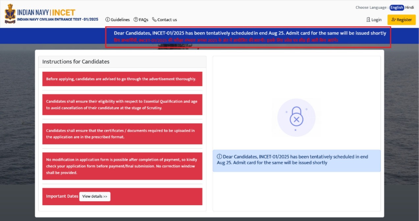The height and width of the screenshot is (221, 419).
Task: Click the blue admit card notice box
Action: point(297,161)
